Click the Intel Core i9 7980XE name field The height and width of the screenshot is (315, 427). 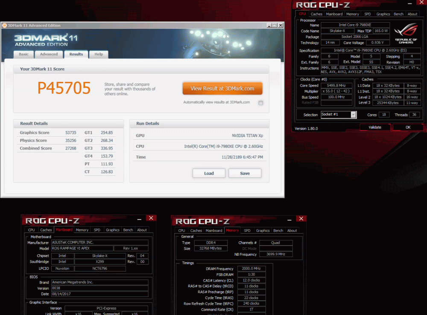point(355,25)
